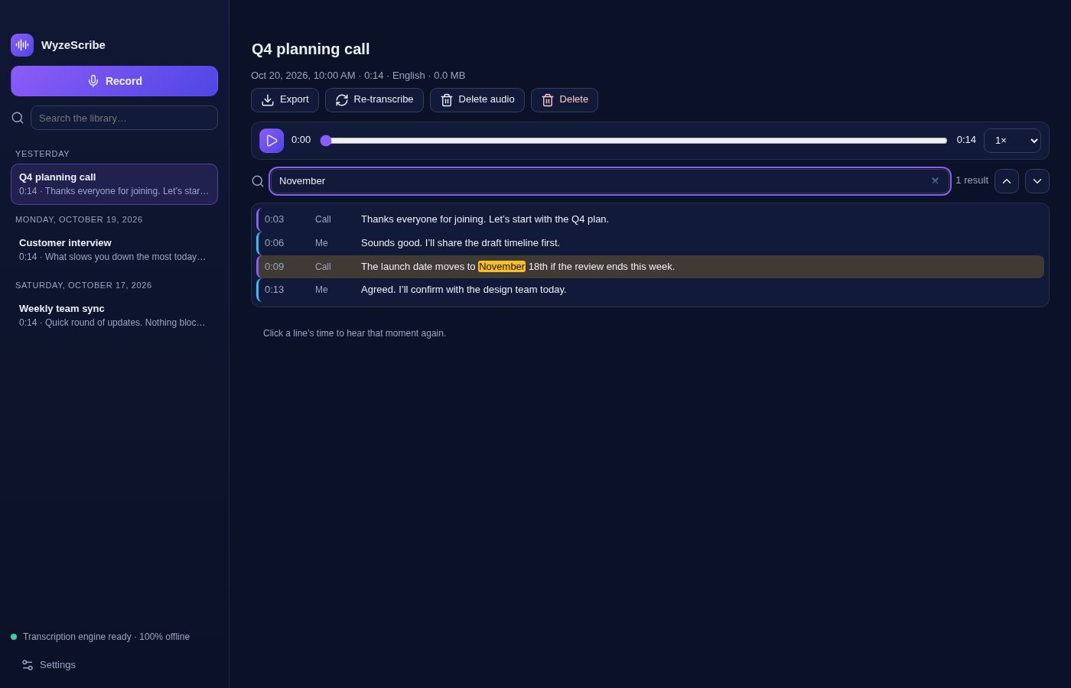Open the Q4 planning call recording
The image size is (1071, 688).
point(114,184)
